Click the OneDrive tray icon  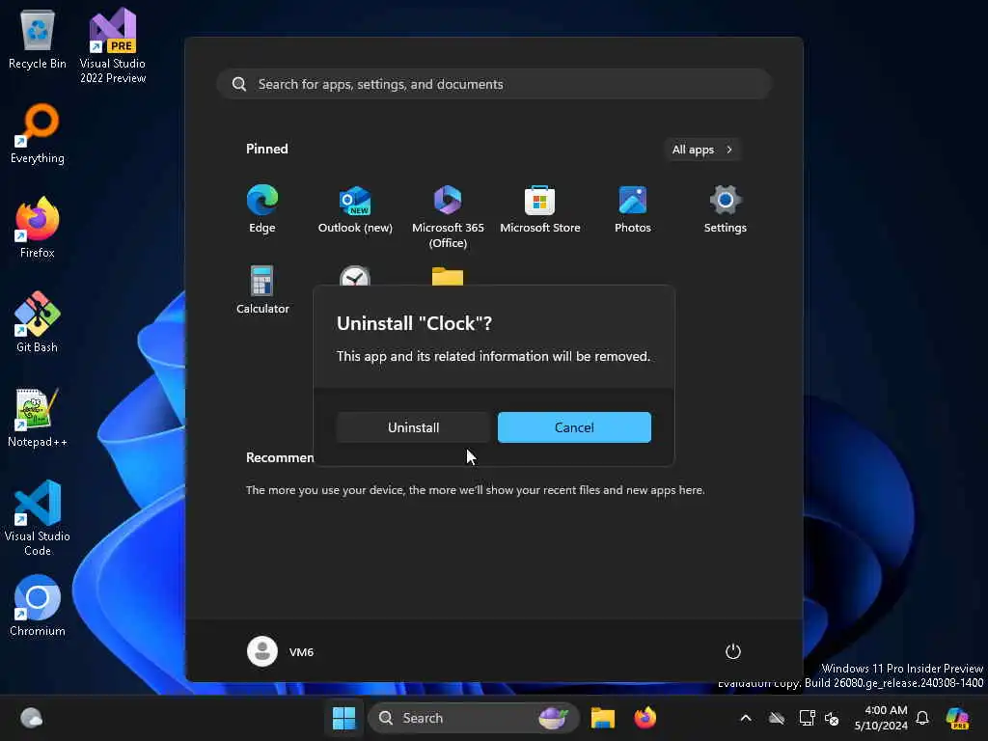(777, 718)
